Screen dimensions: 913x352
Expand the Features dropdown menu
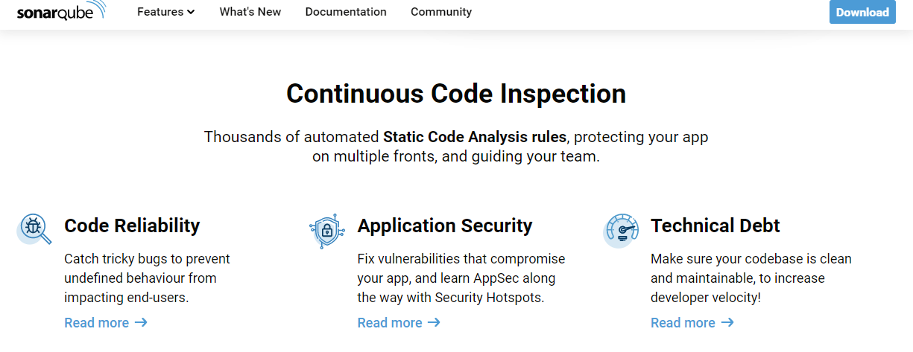pos(166,12)
